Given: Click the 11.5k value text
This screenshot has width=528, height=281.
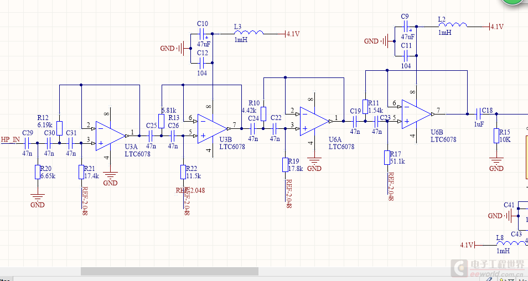Looking at the screenshot, I should point(194,176).
